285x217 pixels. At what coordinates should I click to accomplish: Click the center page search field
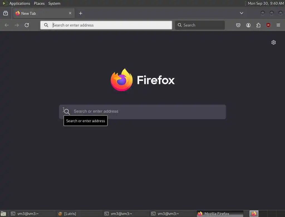click(x=142, y=112)
